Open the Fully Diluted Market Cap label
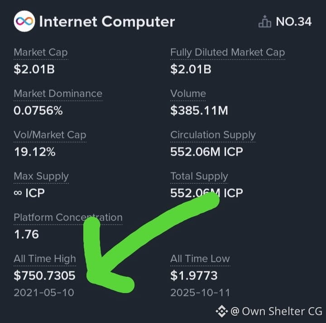Viewport: 326px width, 323px height. pyautogui.click(x=227, y=53)
